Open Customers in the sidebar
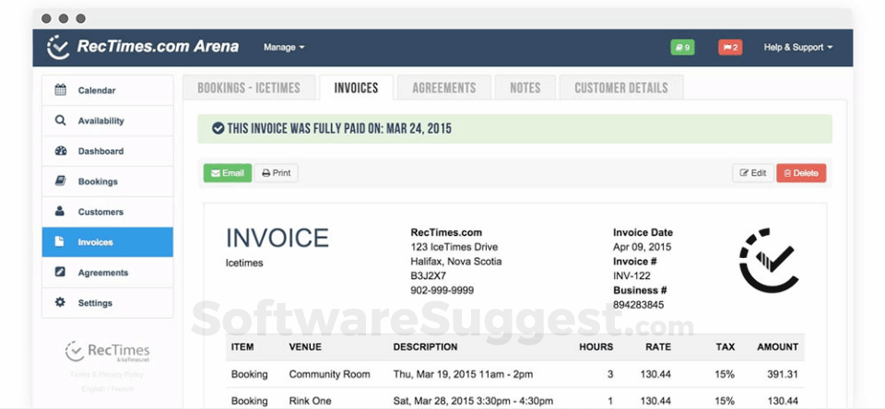Viewport: 885px width, 409px height. tap(107, 212)
